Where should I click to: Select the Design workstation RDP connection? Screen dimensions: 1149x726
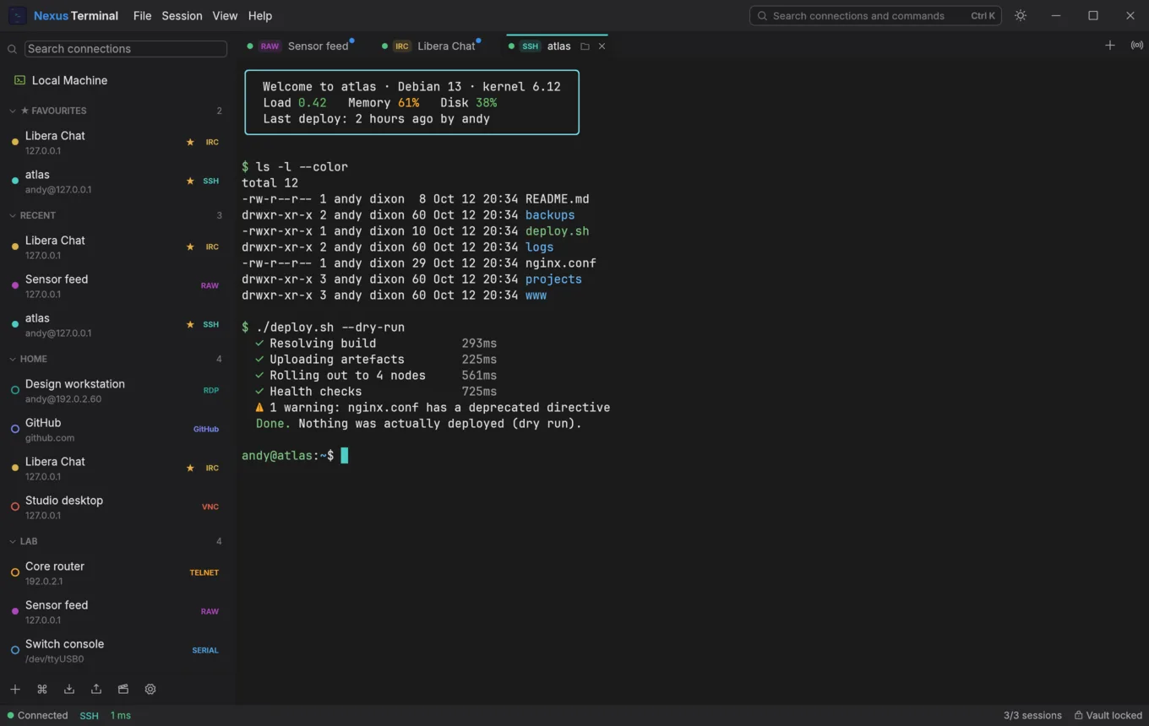(117, 390)
